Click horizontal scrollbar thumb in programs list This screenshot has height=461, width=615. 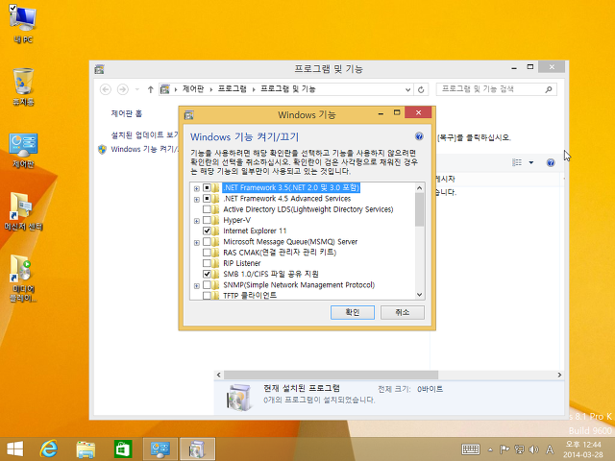pos(331,375)
